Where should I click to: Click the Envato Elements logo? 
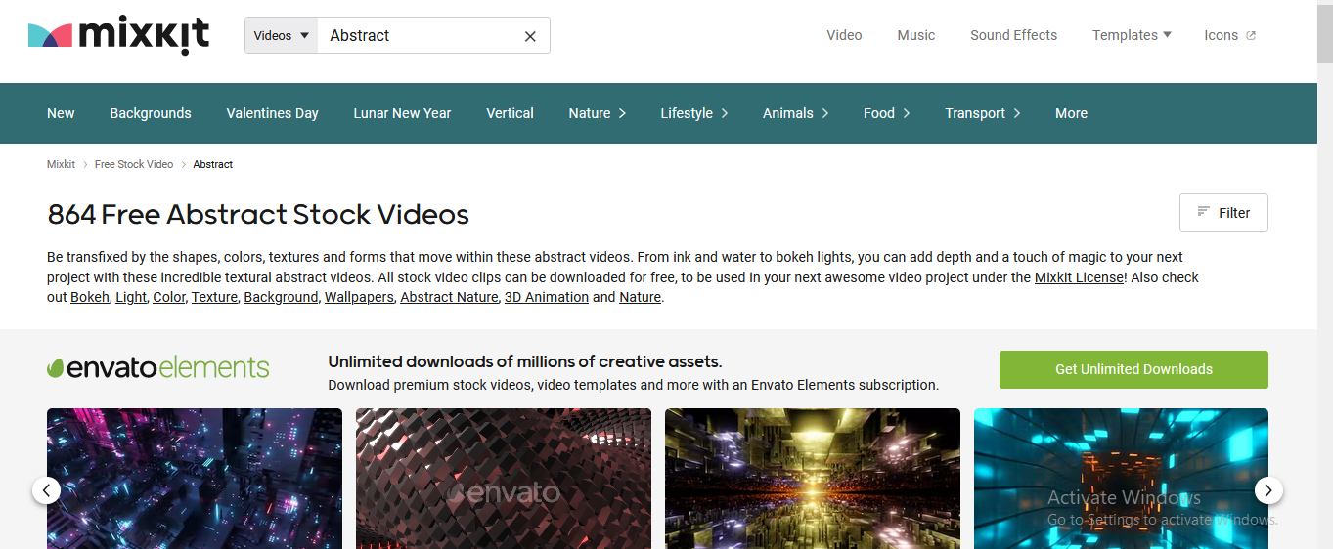pos(158,368)
